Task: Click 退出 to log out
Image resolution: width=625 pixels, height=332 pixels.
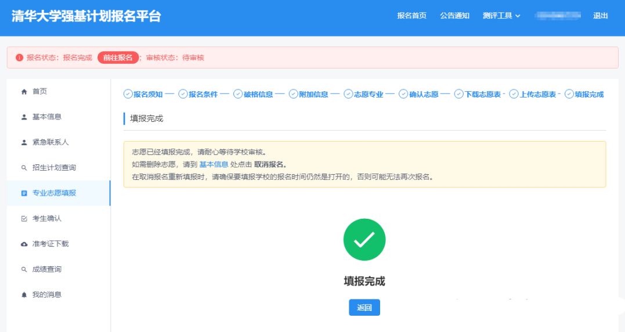Action: [x=600, y=16]
